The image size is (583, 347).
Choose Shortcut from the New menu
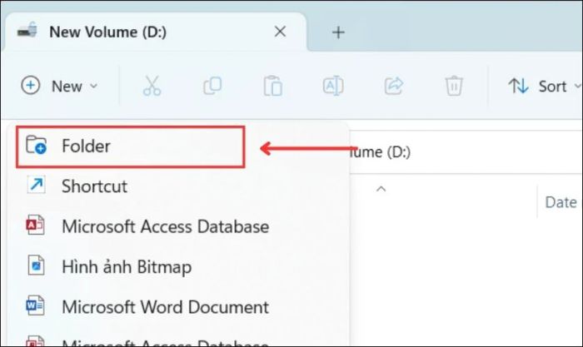178,186
